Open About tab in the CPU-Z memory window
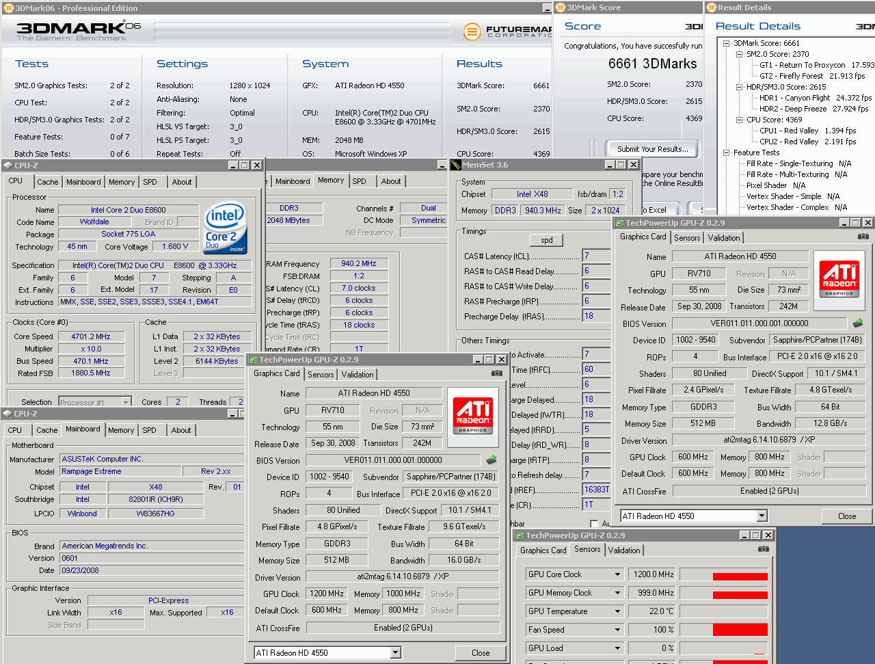Screen dimensions: 875x664 391,181
